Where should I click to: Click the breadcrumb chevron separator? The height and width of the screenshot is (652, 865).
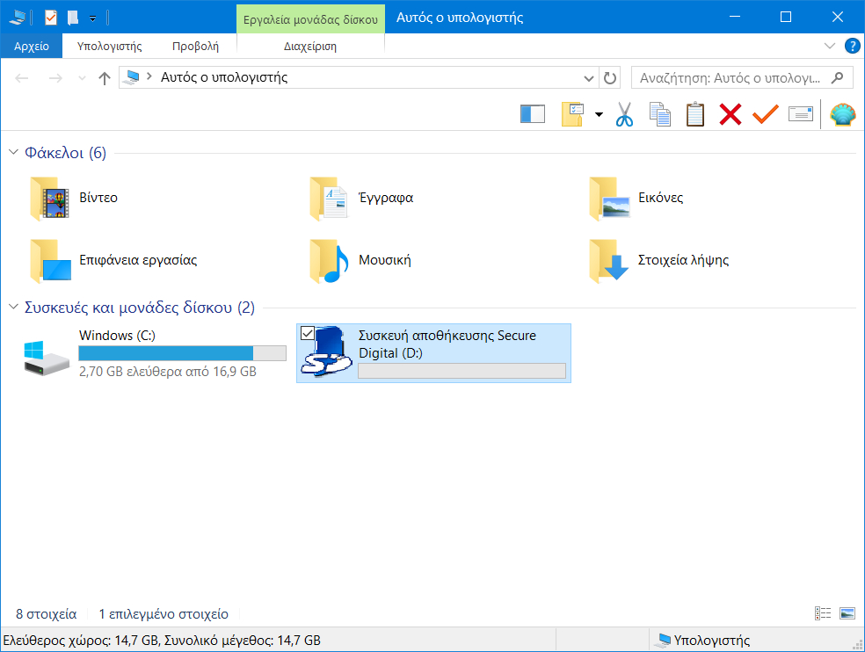[x=149, y=76]
